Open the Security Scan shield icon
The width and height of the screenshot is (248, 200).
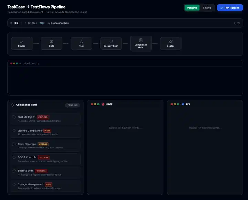click(111, 41)
